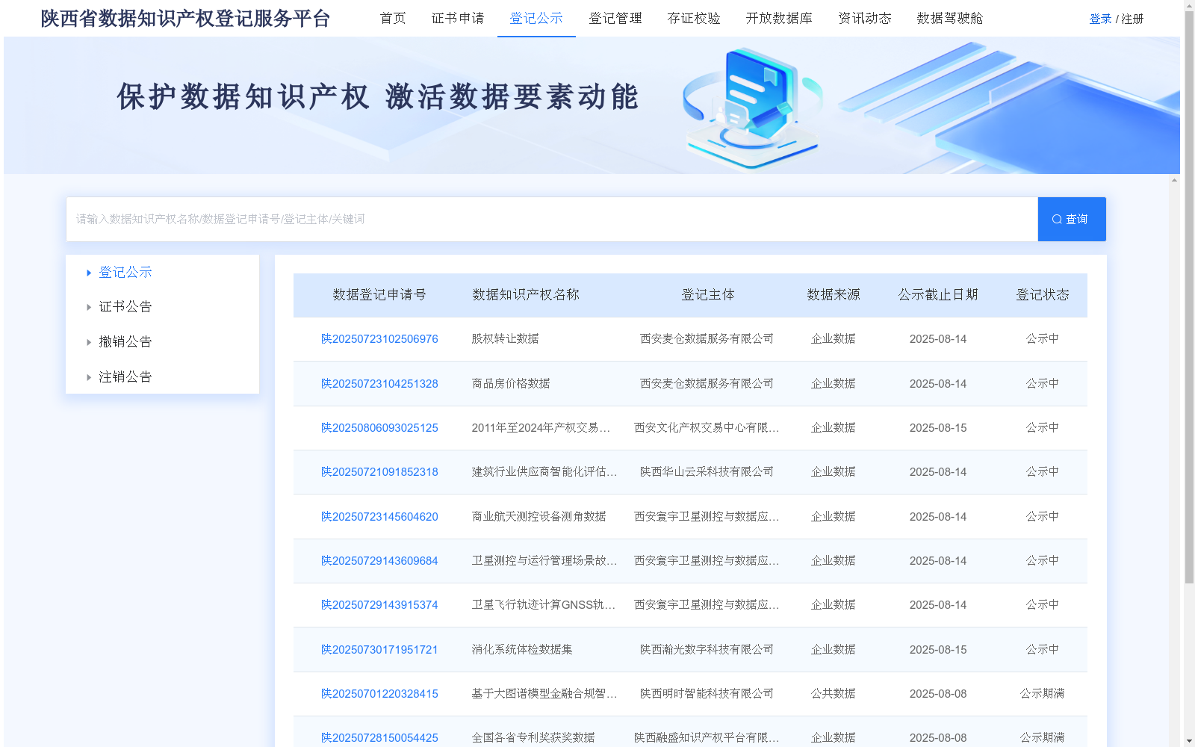Viewport: 1195px width, 747px height.
Task: Click the 登录 link
Action: tap(1100, 19)
